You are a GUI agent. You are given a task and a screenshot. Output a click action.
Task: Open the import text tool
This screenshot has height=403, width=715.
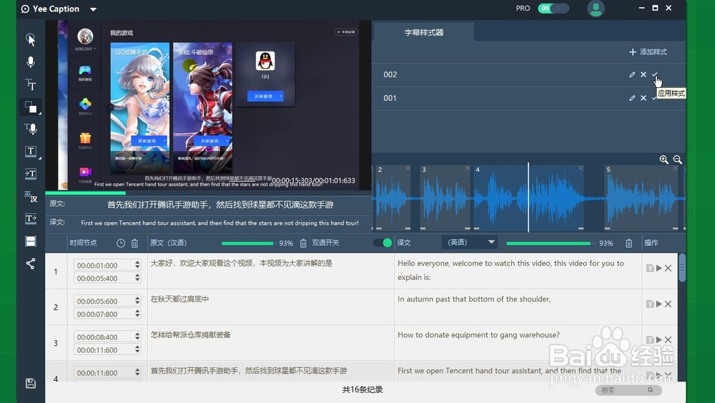pos(31,173)
